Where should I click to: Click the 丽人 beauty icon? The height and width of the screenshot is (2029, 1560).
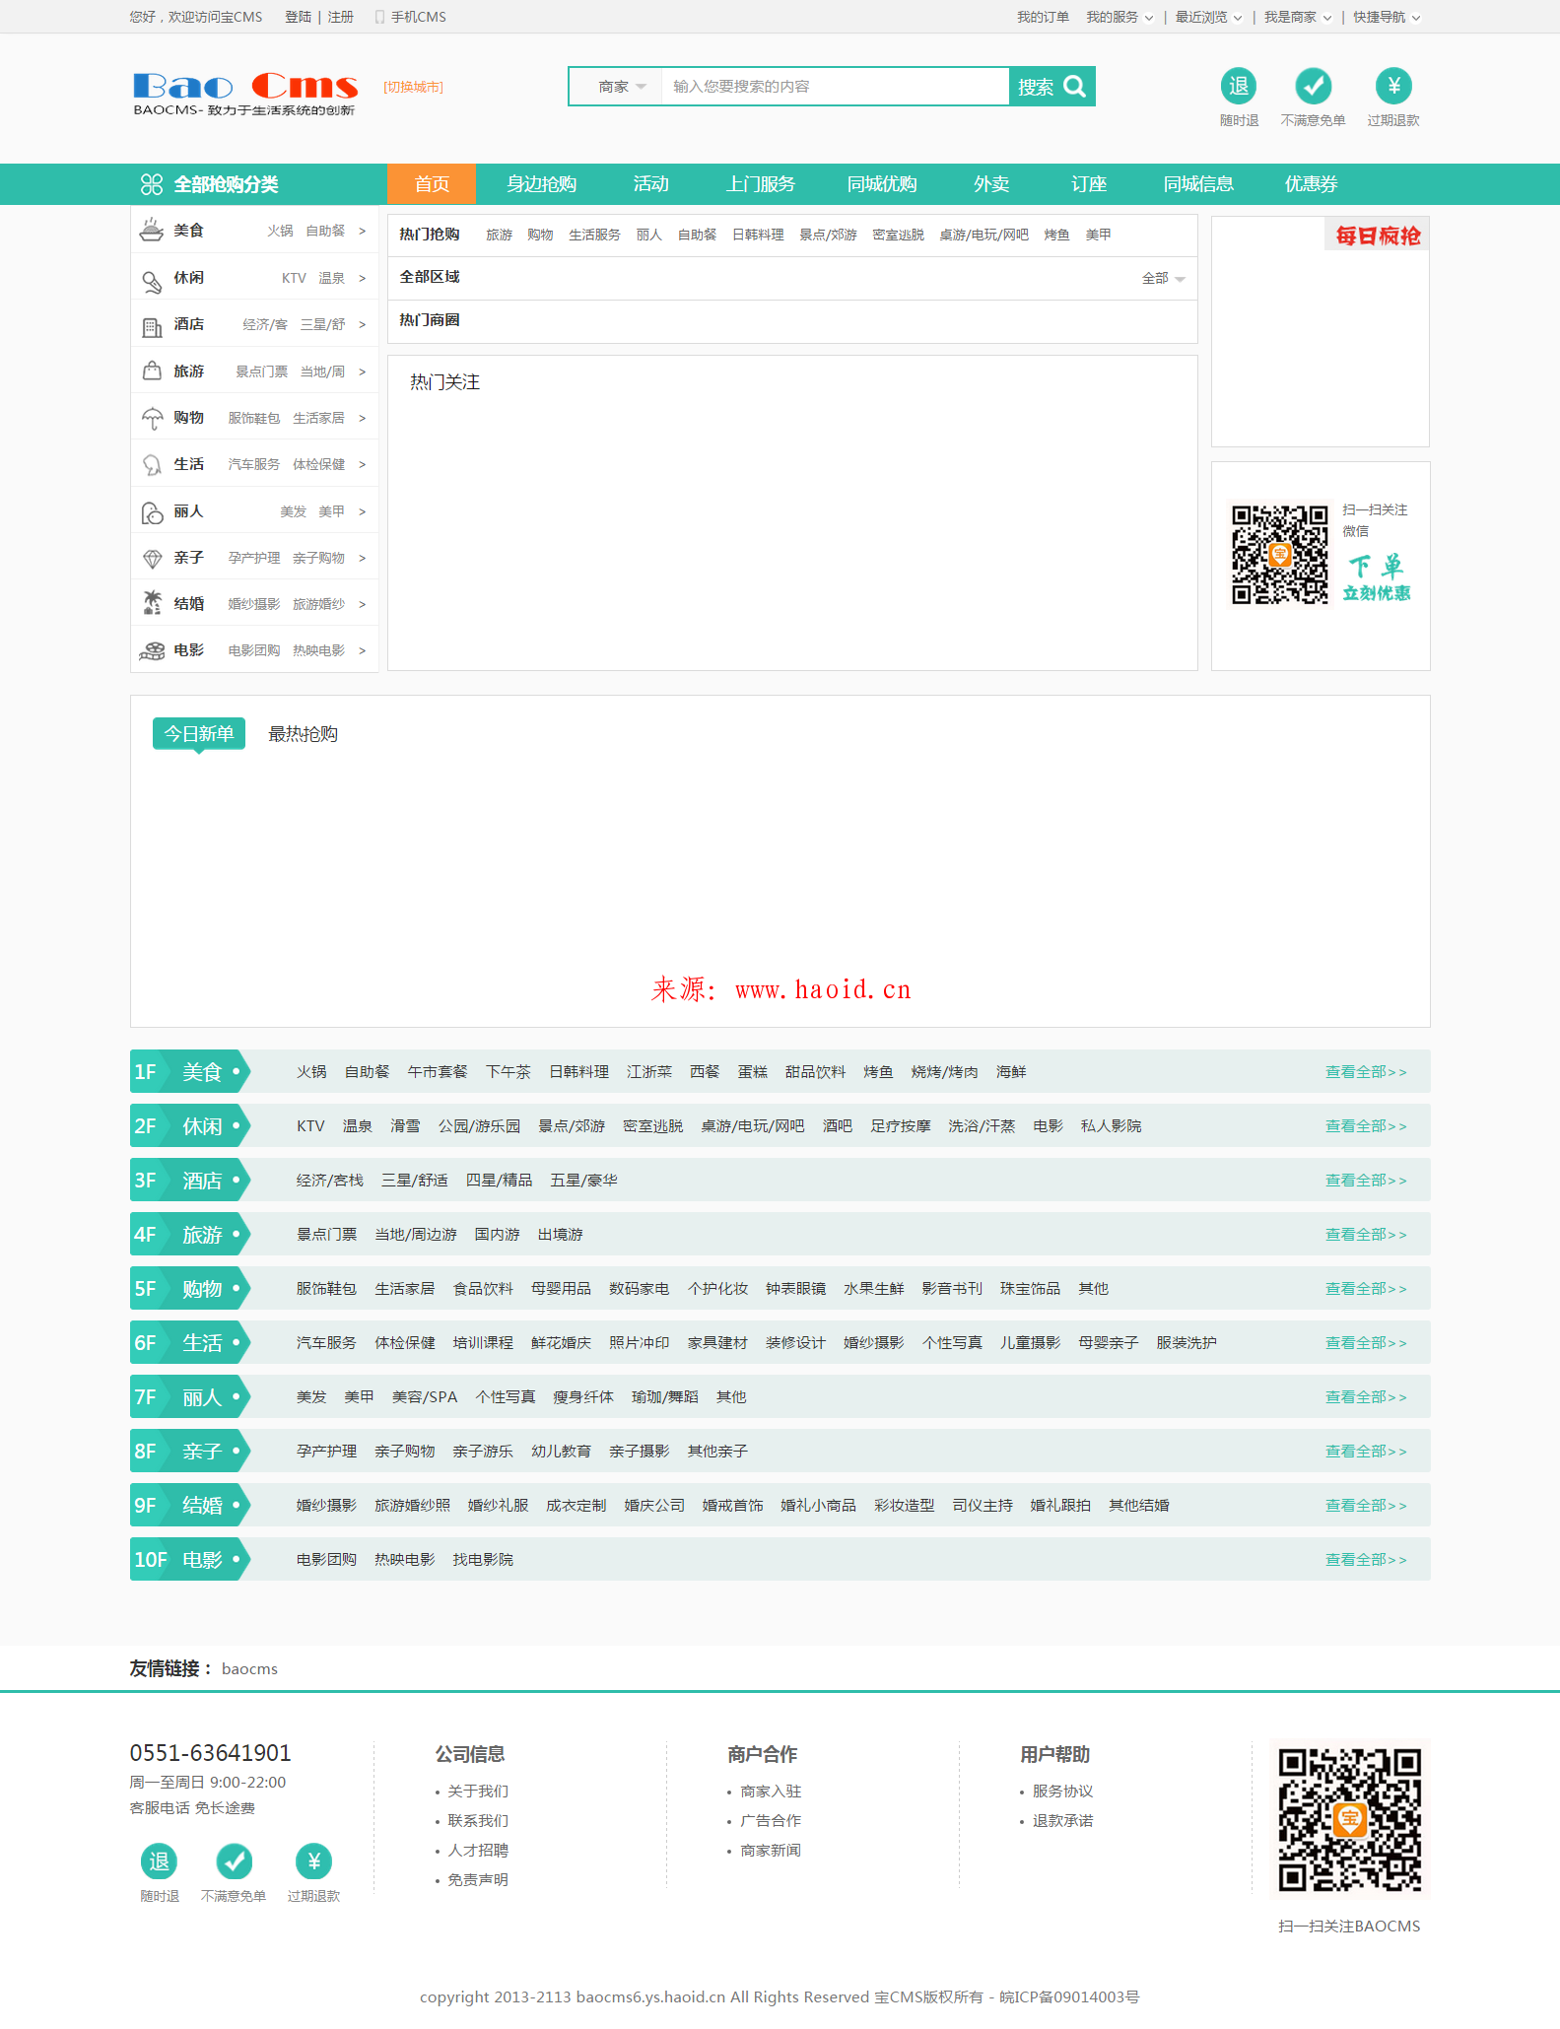(x=152, y=512)
